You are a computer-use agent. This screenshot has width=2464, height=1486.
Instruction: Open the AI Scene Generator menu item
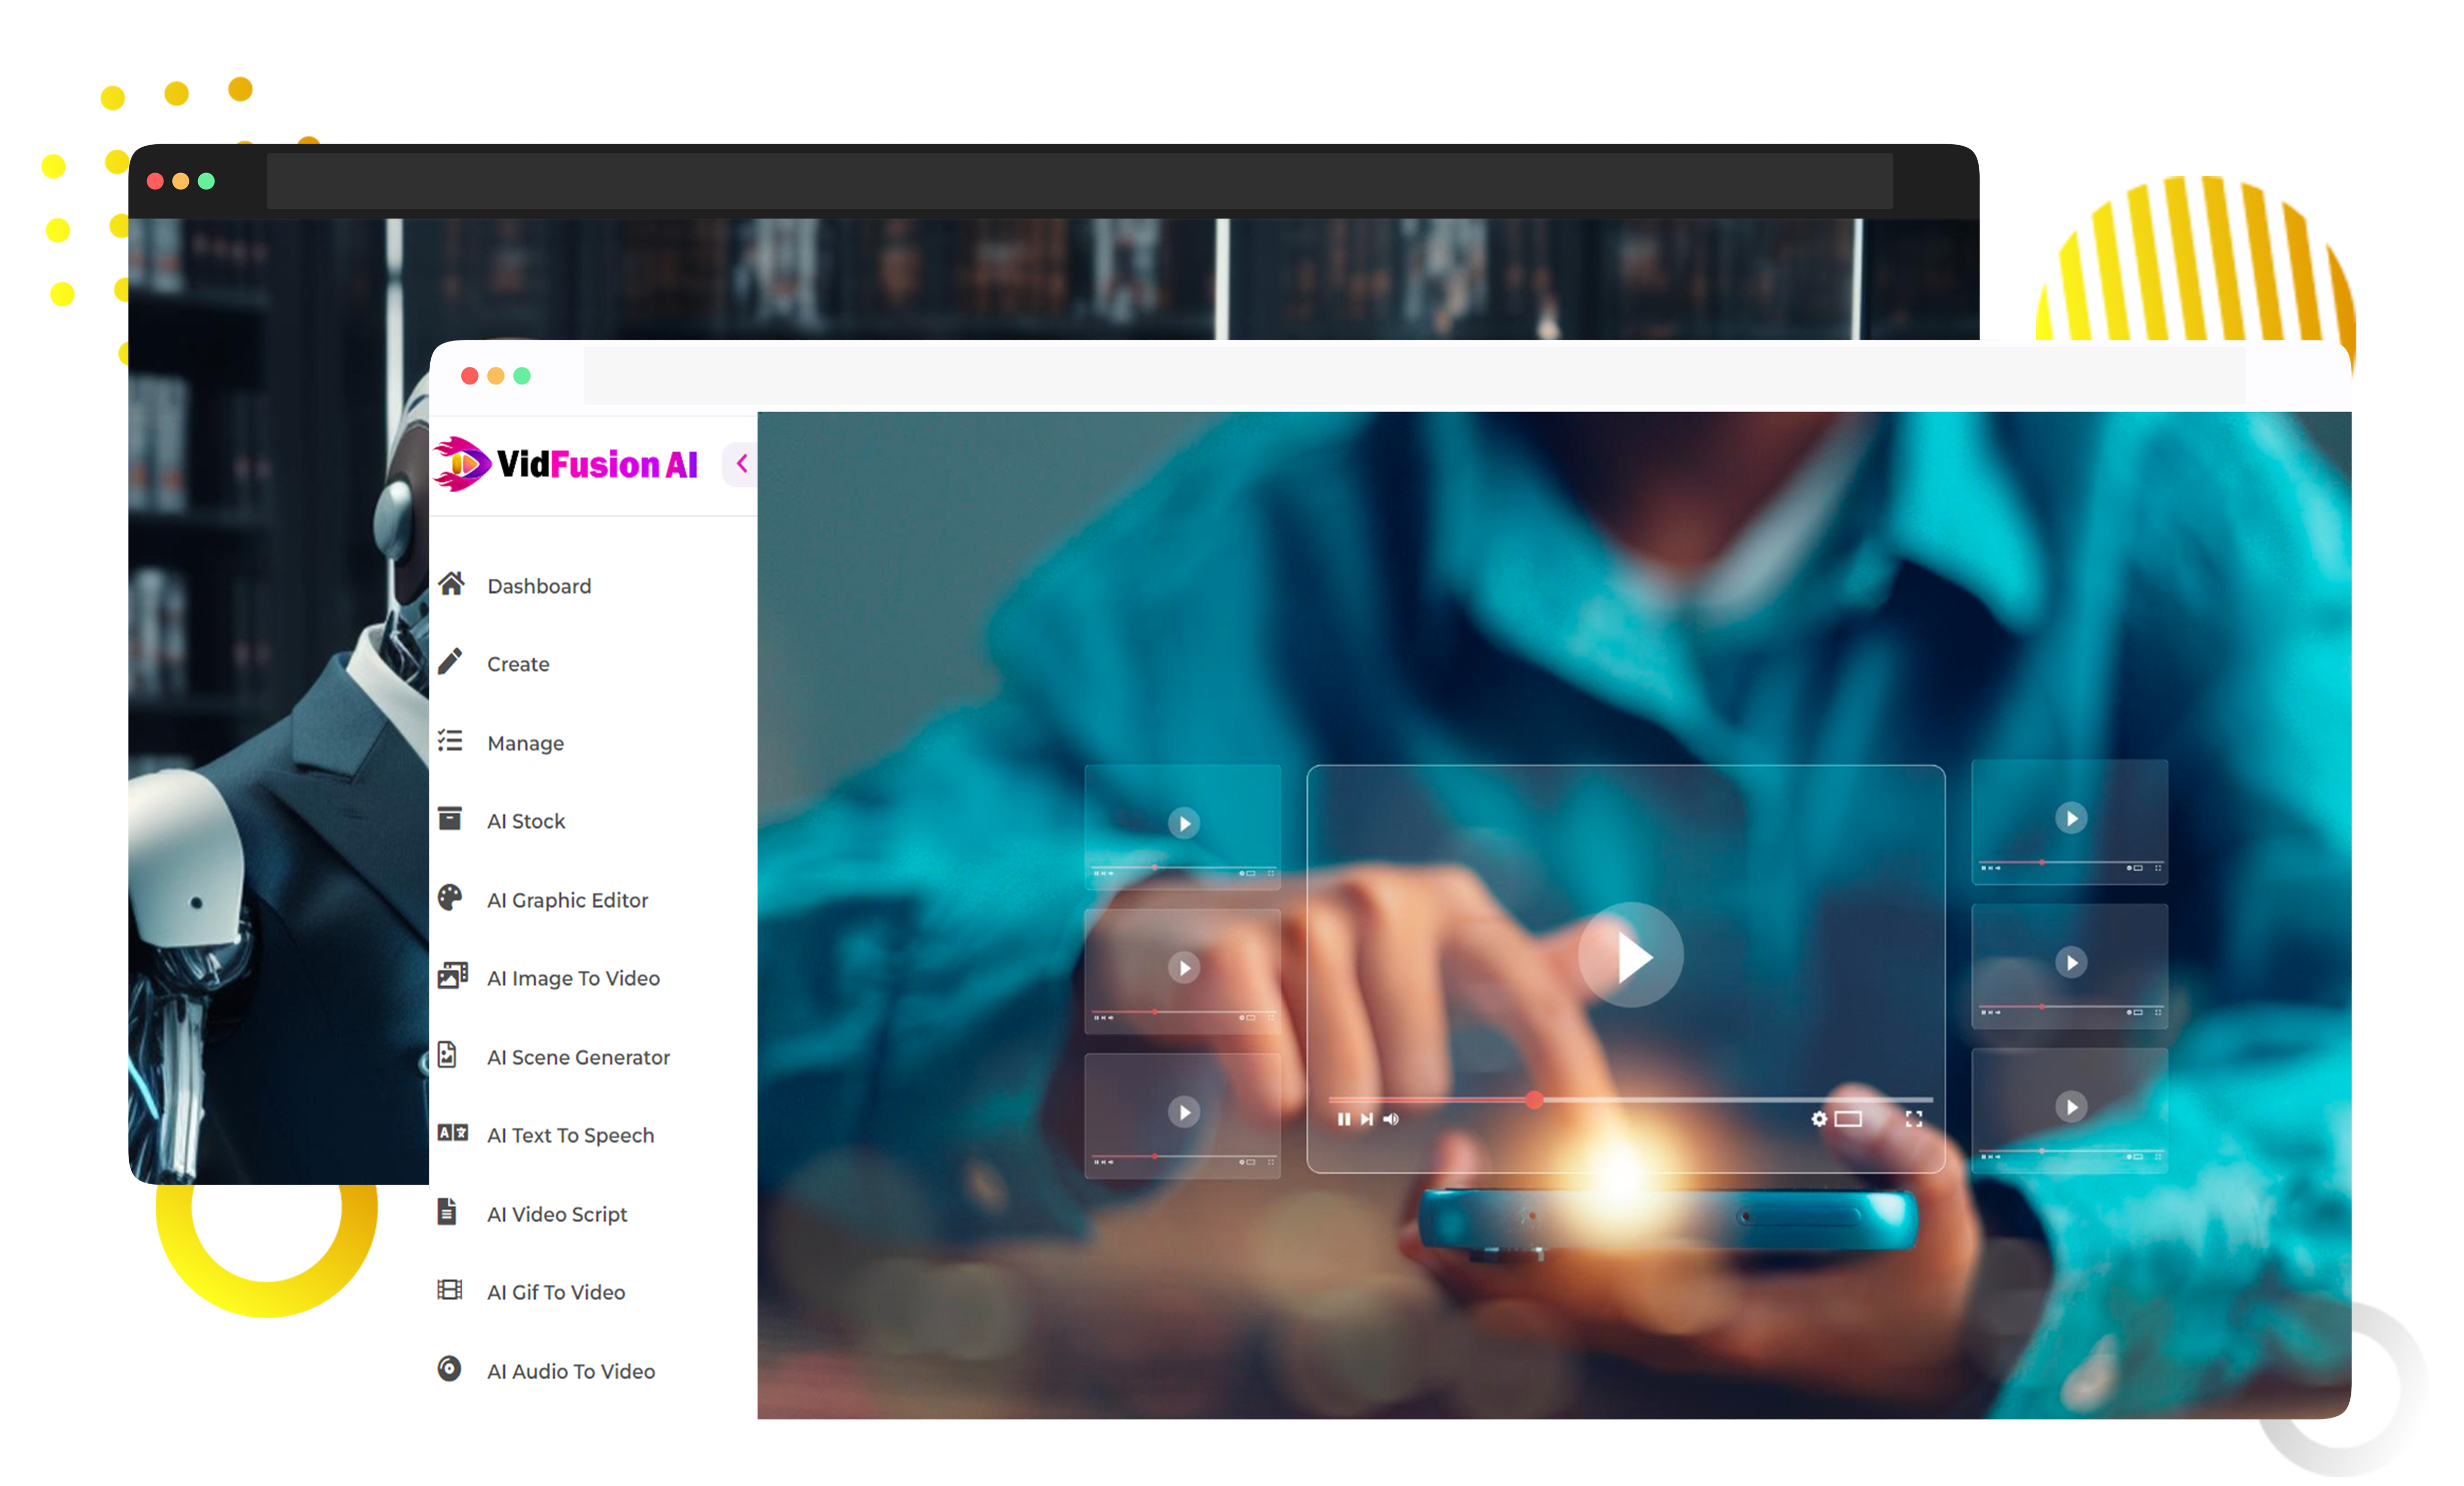(x=577, y=1057)
